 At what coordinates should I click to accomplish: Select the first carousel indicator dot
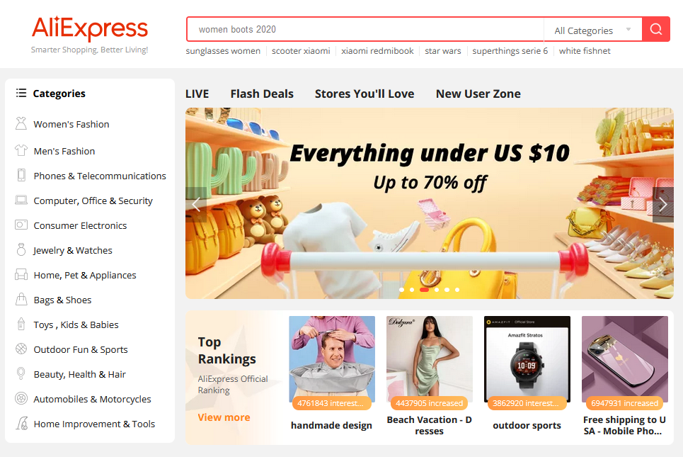pos(401,290)
